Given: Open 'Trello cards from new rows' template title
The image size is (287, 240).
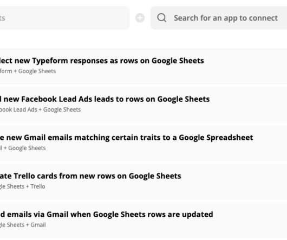Looking at the screenshot, I should (90, 176).
